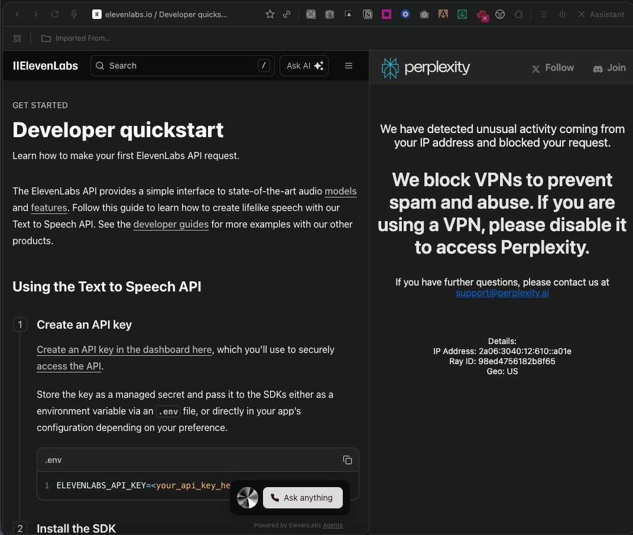Open the developer guides link
This screenshot has height=535, width=633.
click(x=171, y=225)
